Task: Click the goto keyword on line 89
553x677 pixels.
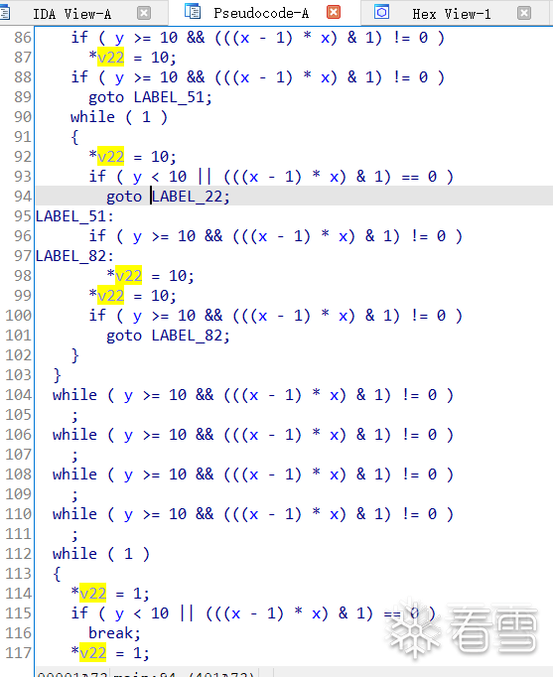Action: click(x=106, y=97)
